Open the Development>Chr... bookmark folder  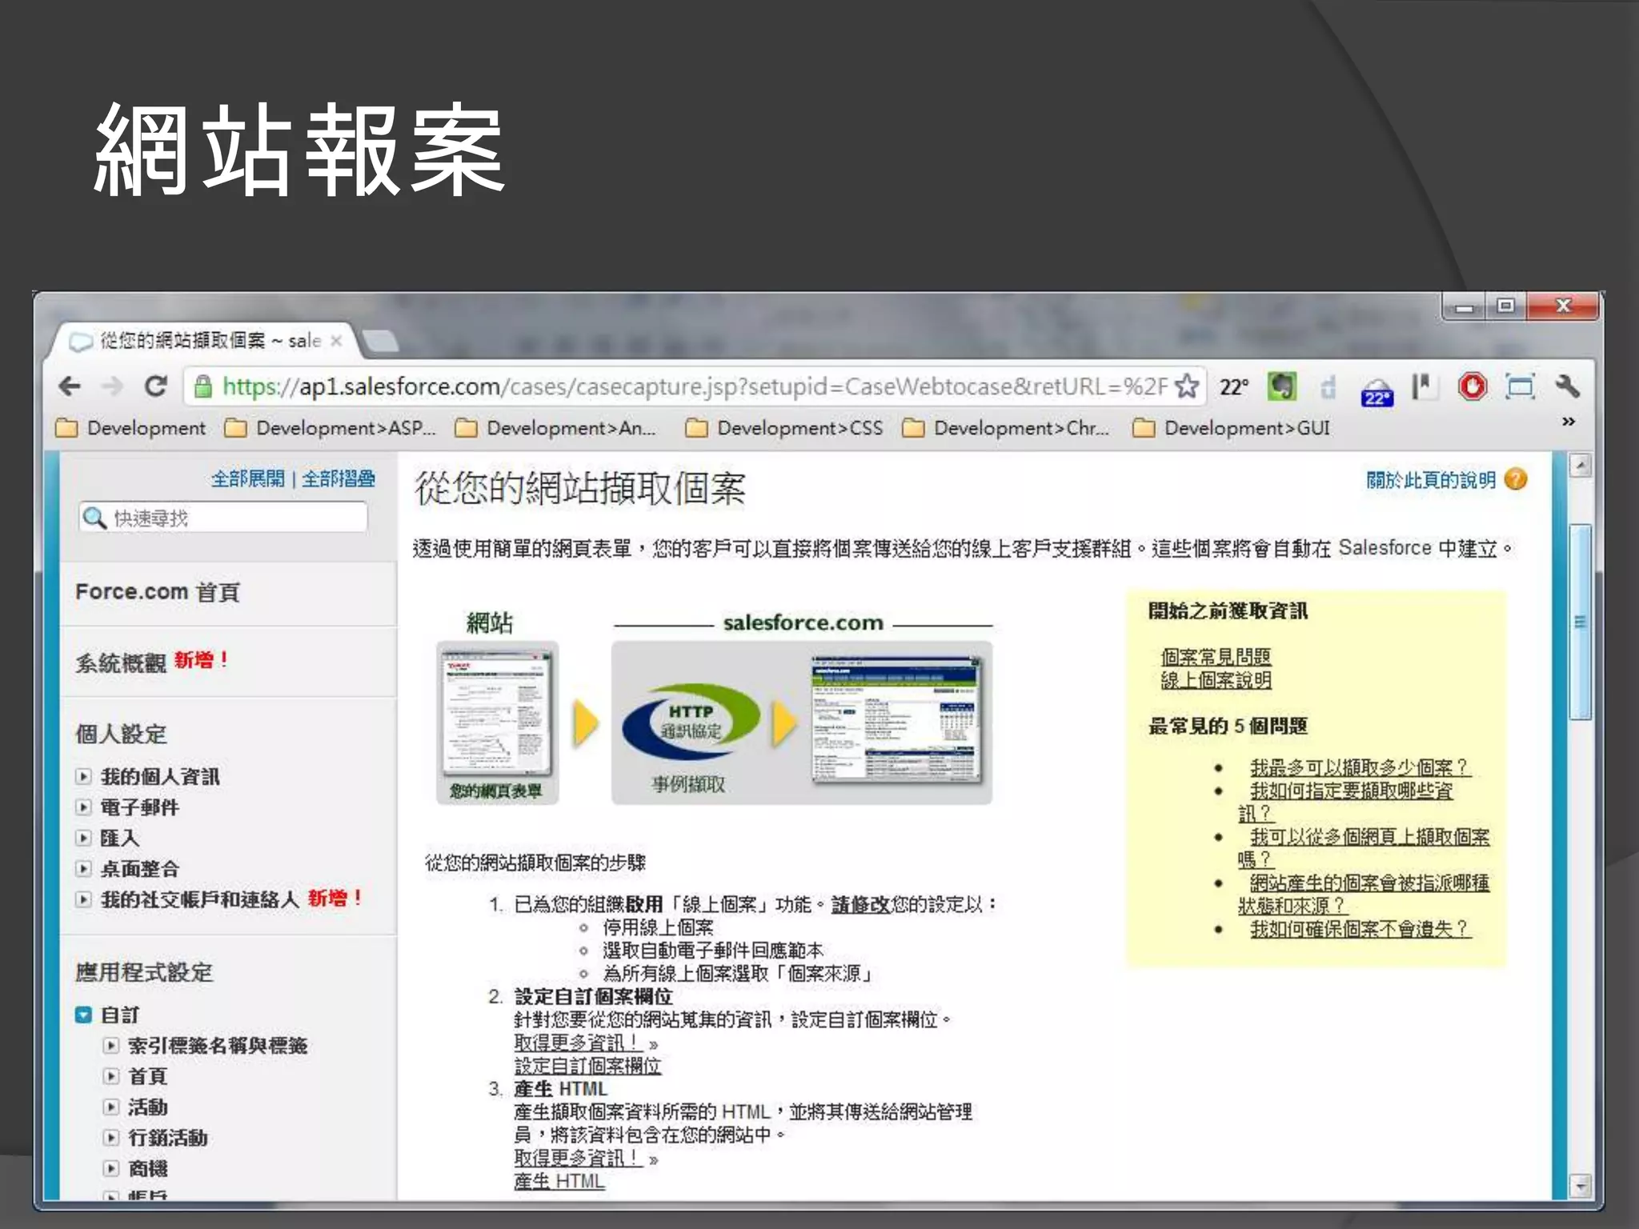[x=1006, y=428]
